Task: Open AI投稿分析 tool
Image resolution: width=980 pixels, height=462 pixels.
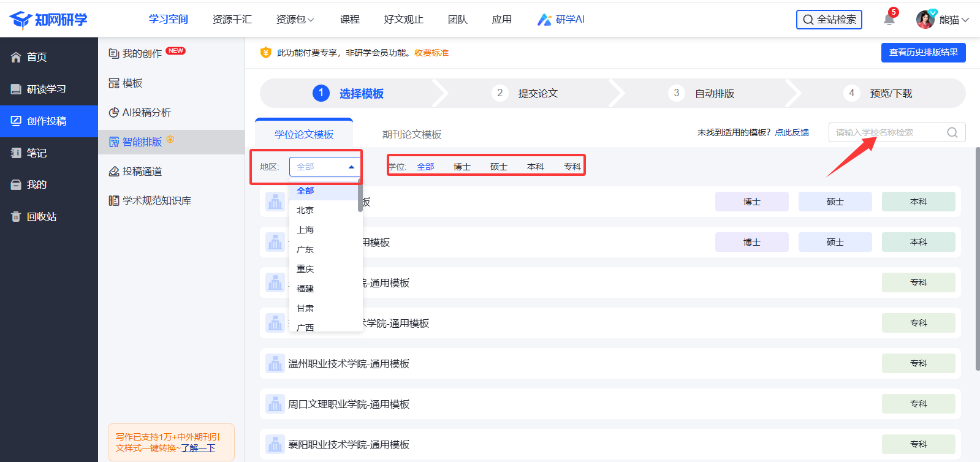Action: [146, 112]
